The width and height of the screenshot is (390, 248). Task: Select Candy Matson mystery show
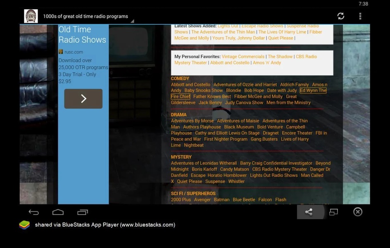[235, 169]
